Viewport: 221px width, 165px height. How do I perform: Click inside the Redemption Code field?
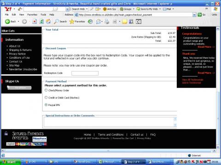85,73
